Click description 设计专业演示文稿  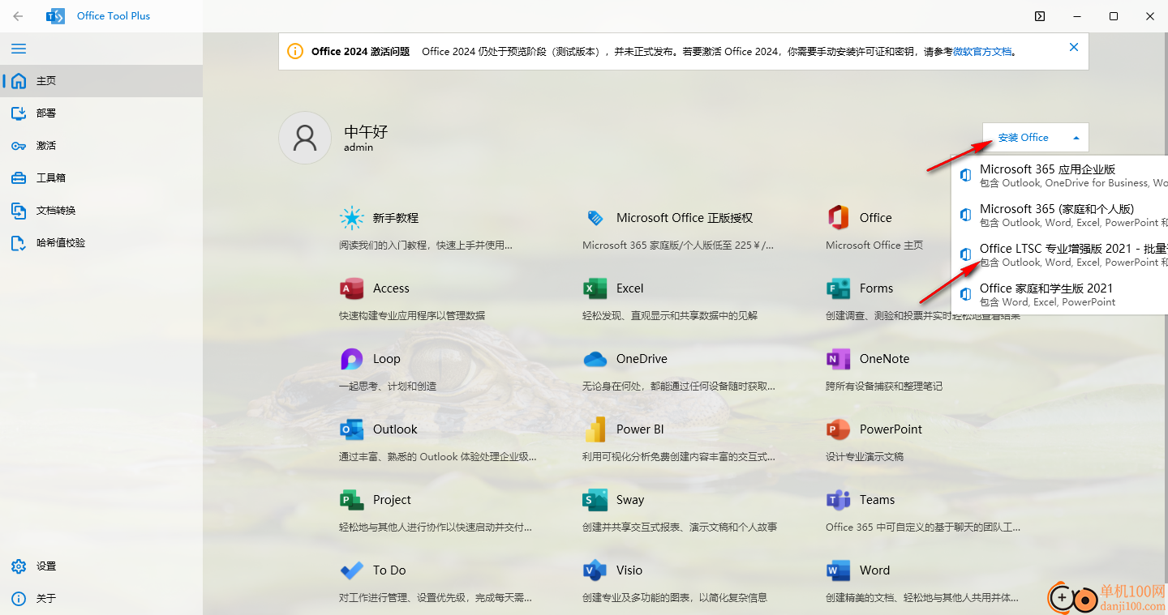(865, 457)
